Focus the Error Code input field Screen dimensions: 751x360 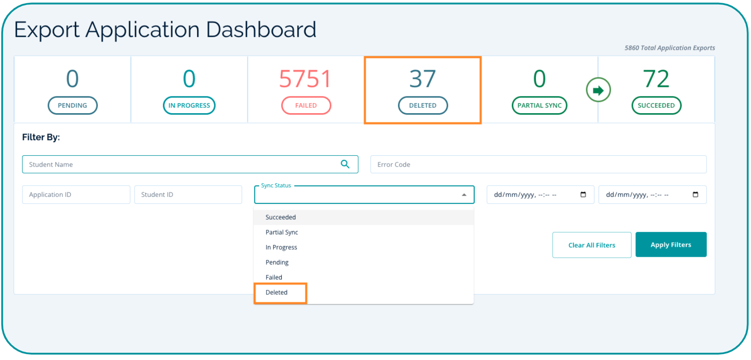click(x=538, y=164)
